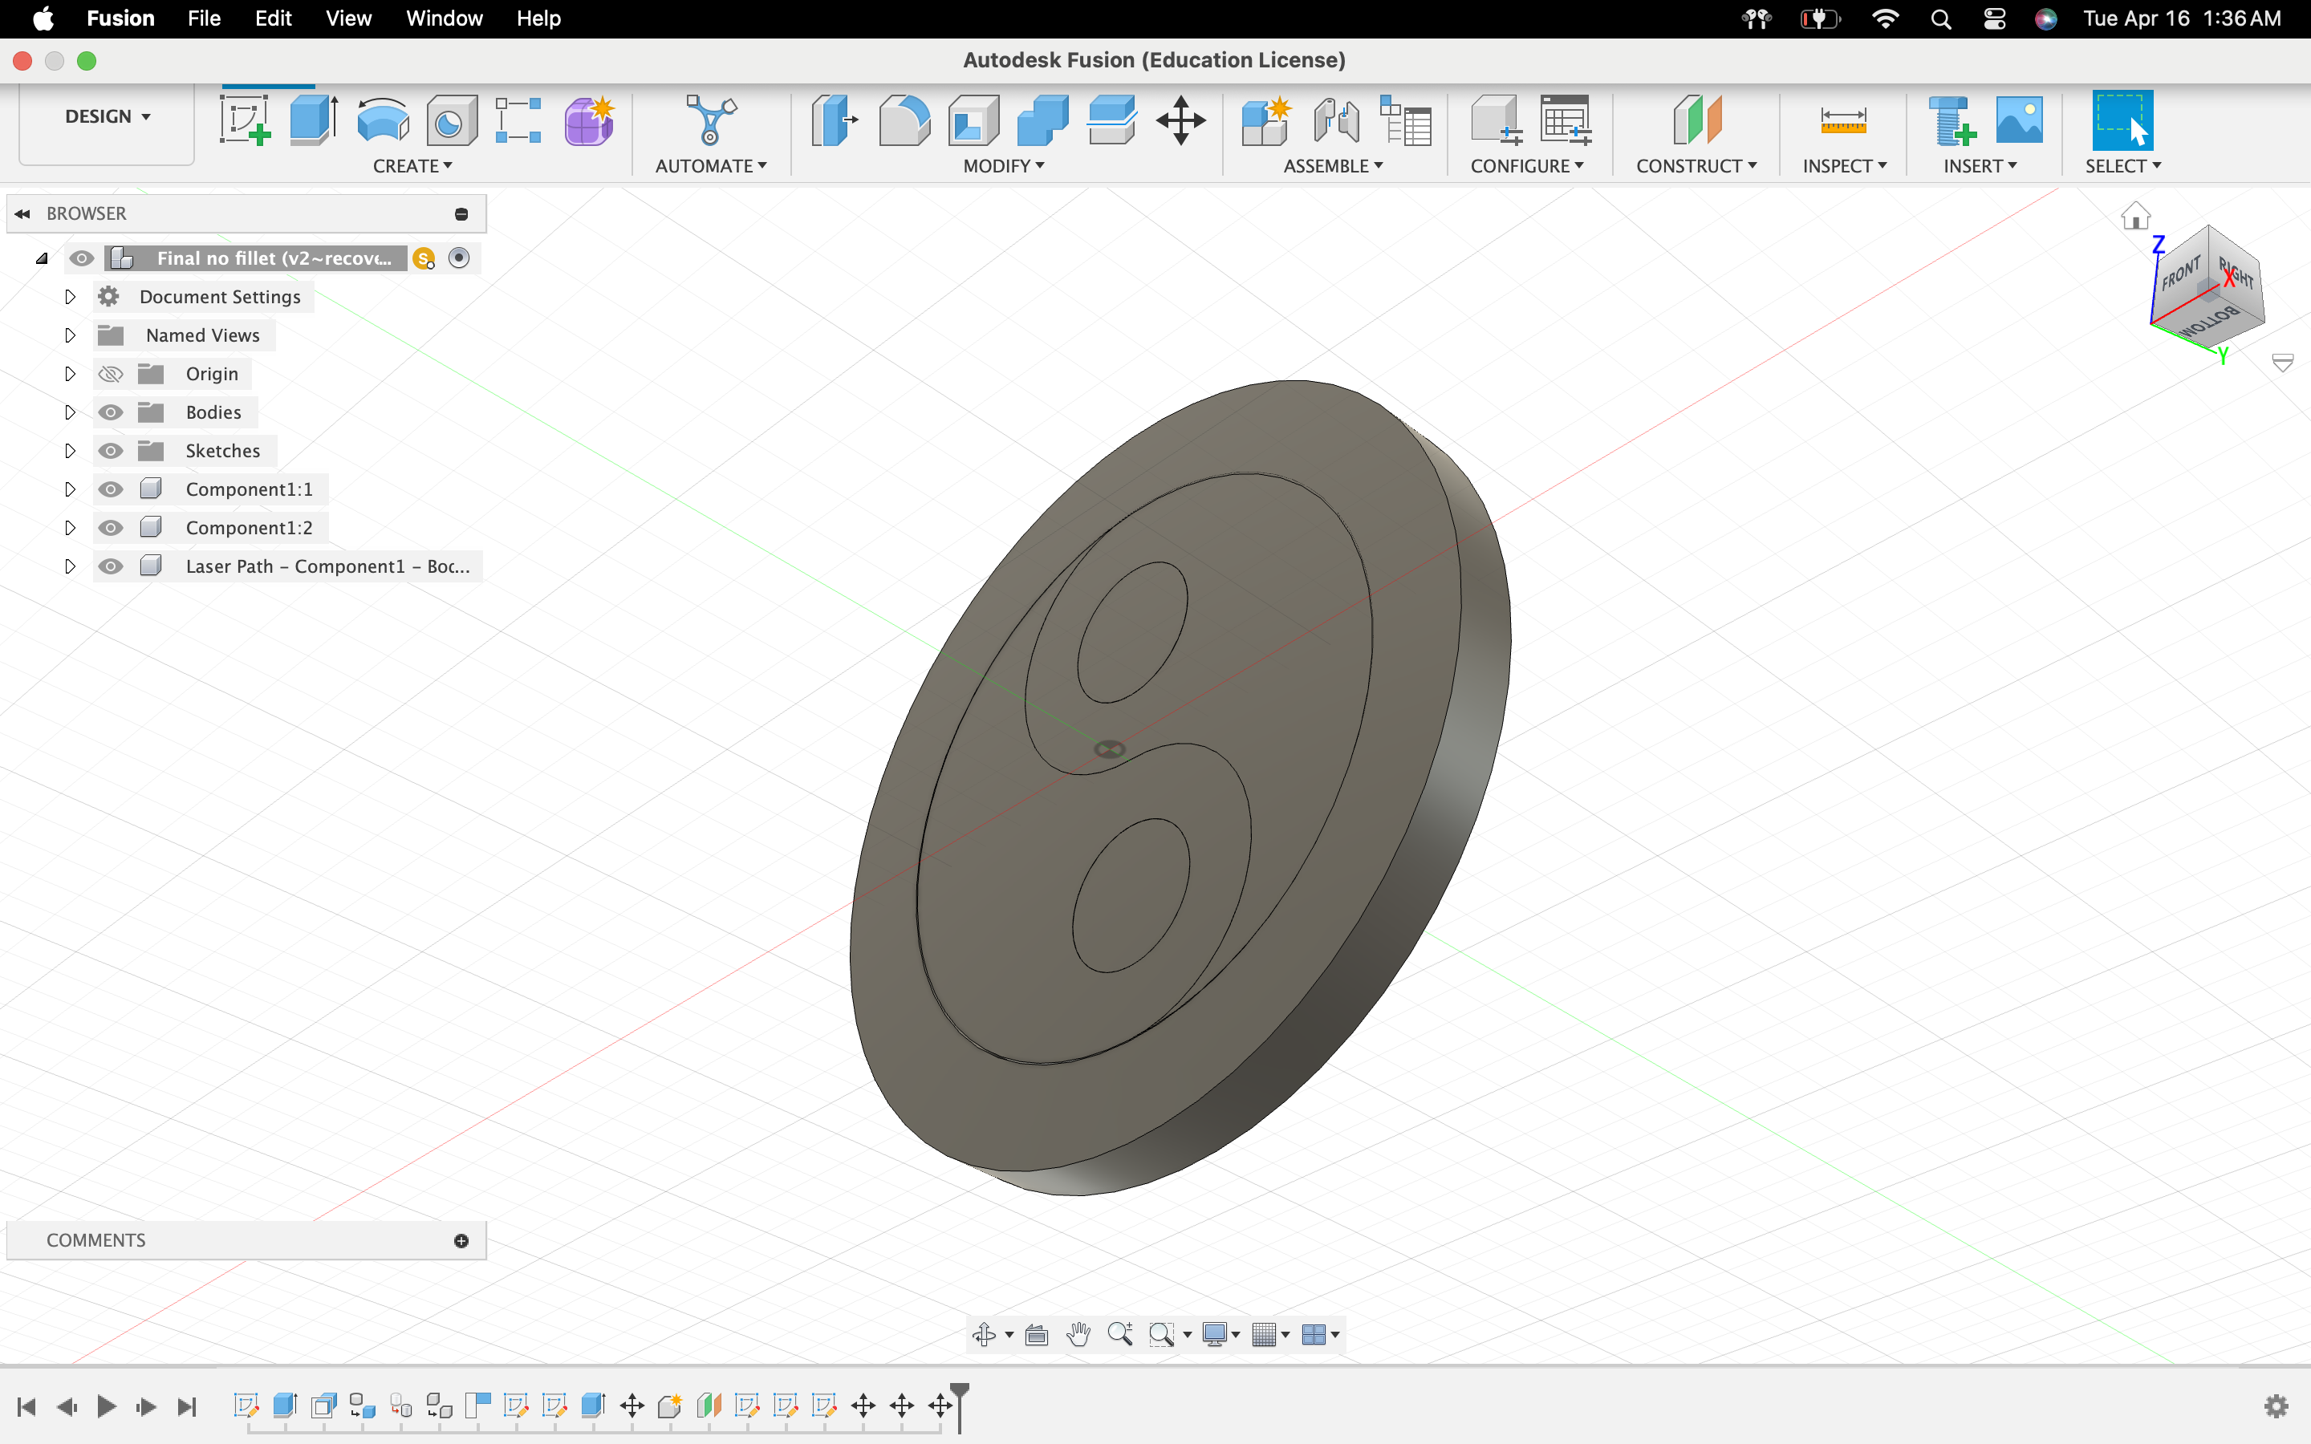
Task: Select the Pan hand tool
Action: pos(1078,1334)
